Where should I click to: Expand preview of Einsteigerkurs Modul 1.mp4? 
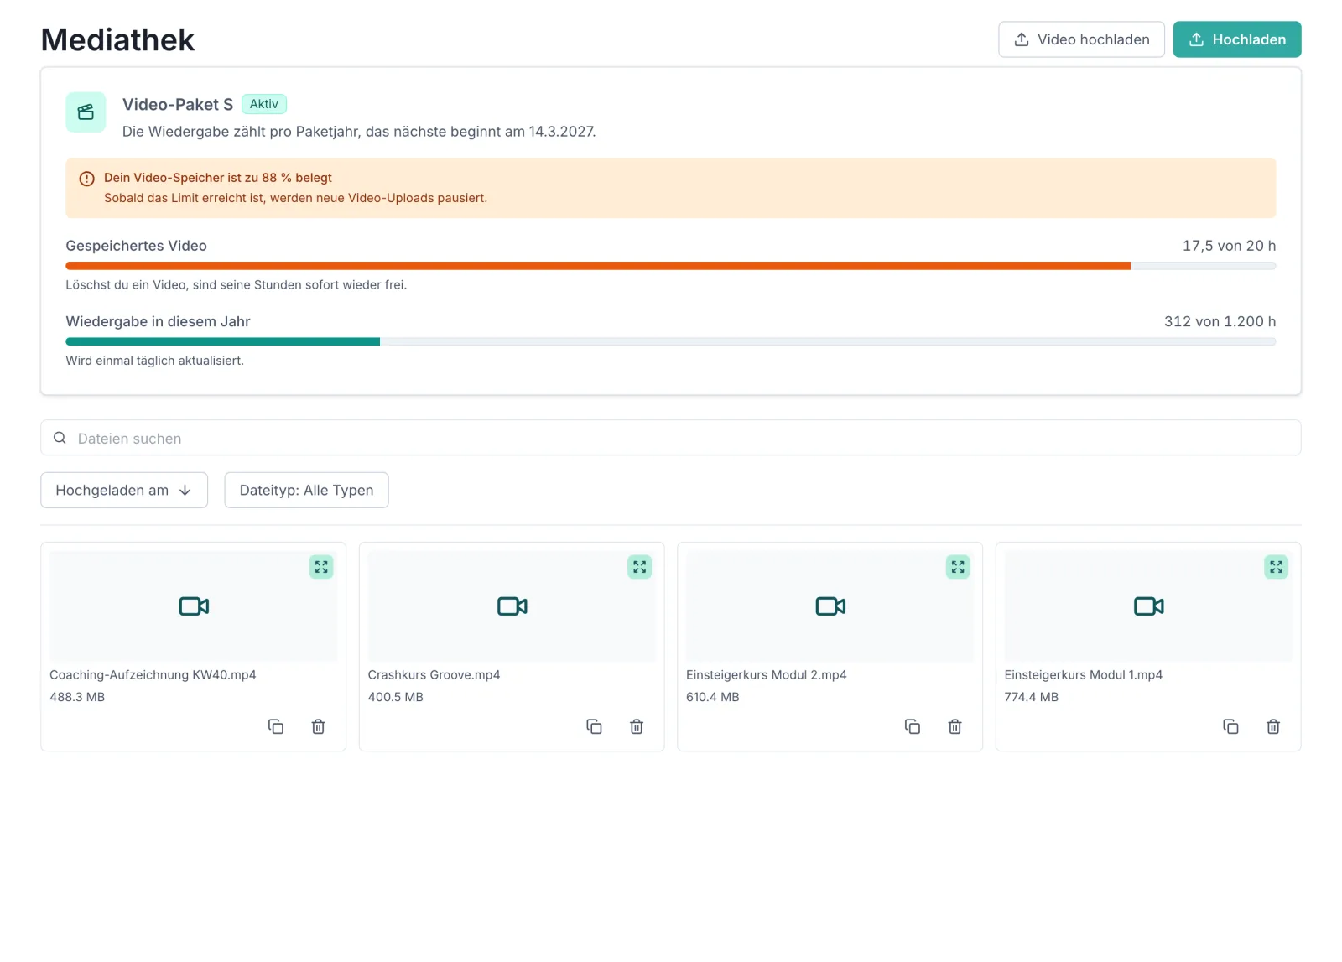(1277, 567)
